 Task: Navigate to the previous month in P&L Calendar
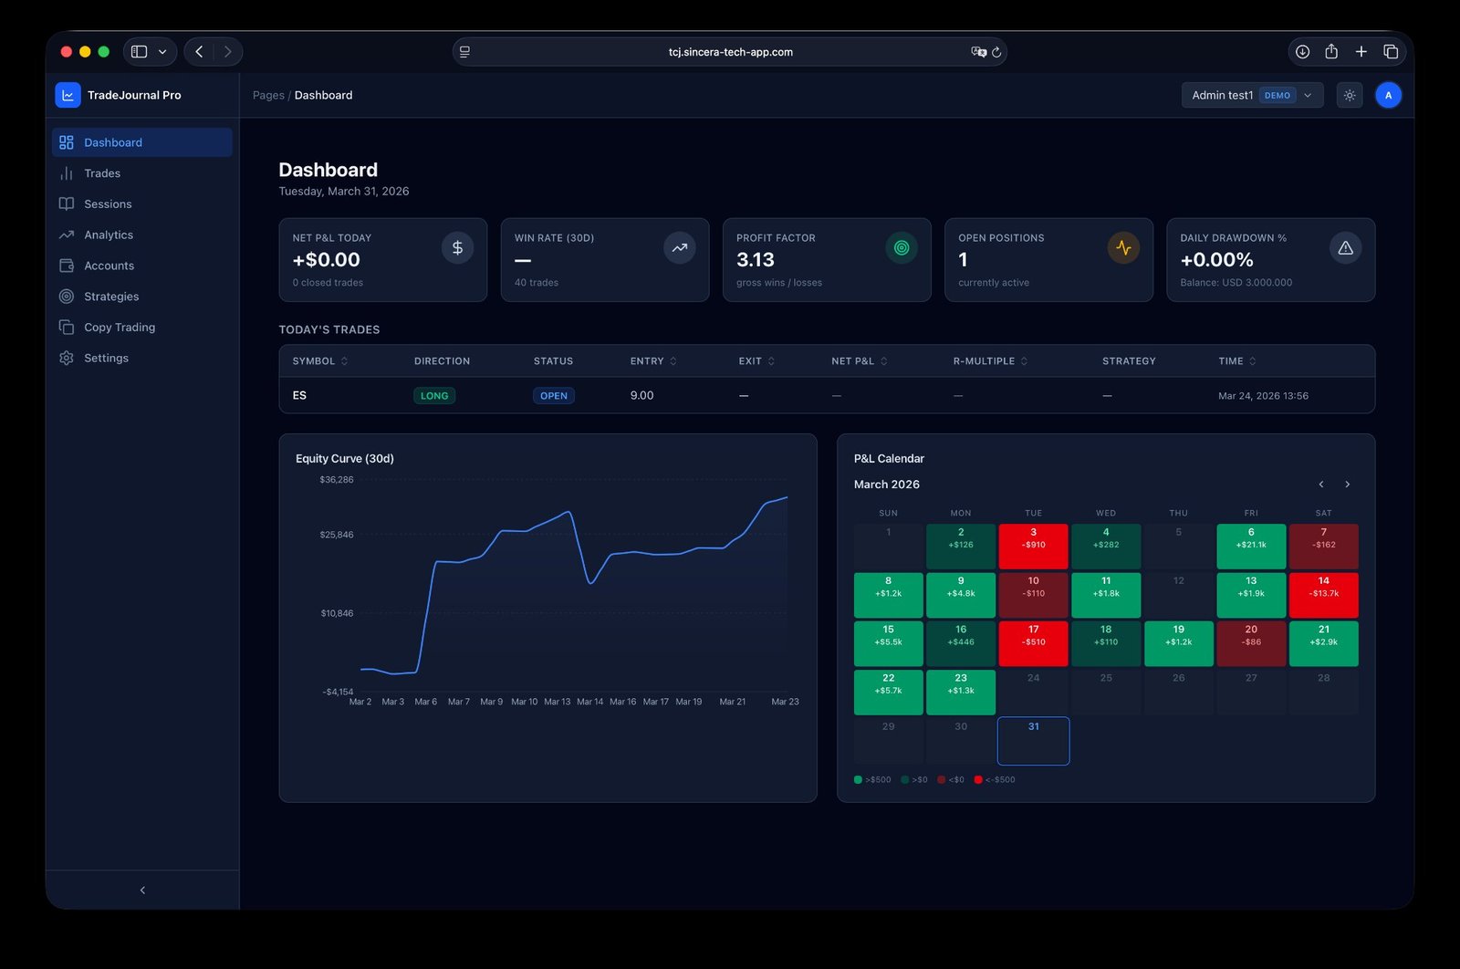(1320, 484)
